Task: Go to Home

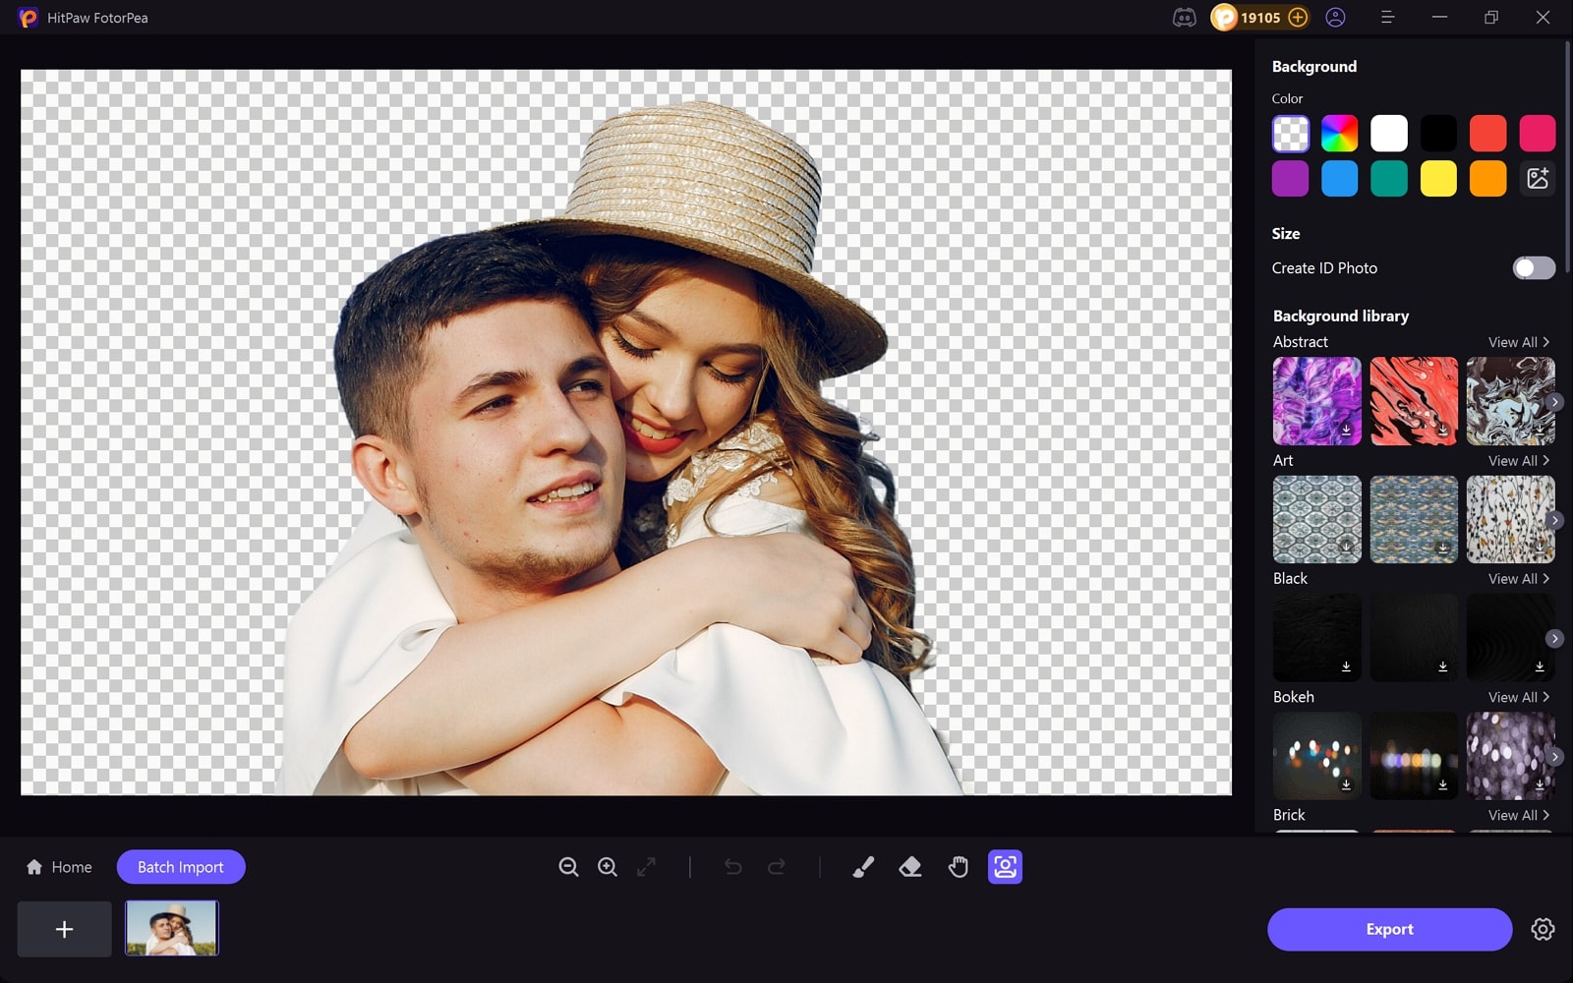Action: tap(59, 867)
